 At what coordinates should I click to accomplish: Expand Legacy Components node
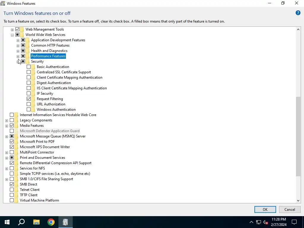click(x=7, y=121)
